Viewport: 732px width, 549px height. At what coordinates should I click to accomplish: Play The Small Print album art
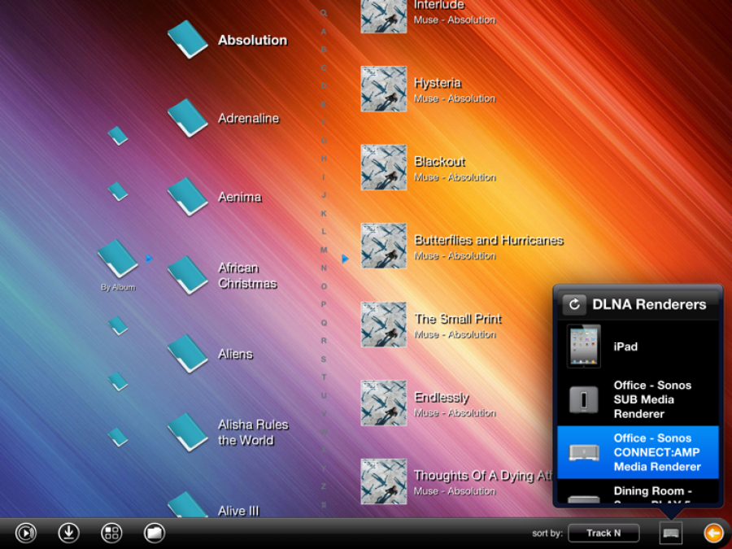384,325
